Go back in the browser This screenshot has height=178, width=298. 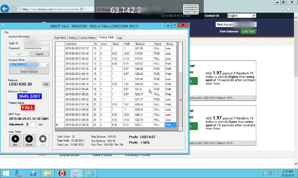(5, 9)
